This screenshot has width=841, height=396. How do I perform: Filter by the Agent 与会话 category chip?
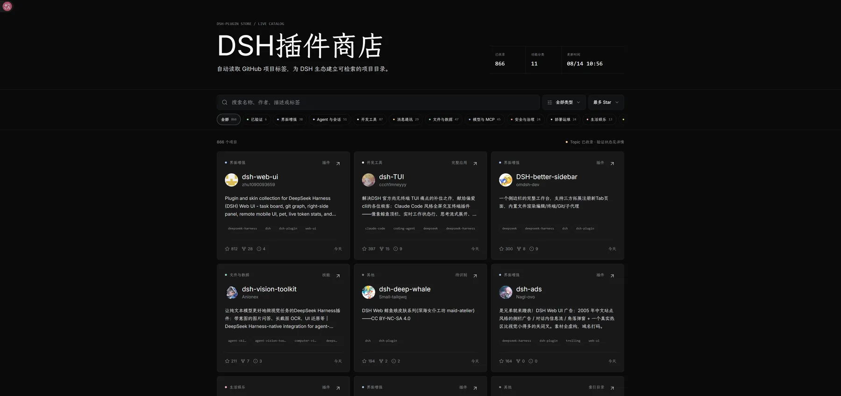(330, 120)
